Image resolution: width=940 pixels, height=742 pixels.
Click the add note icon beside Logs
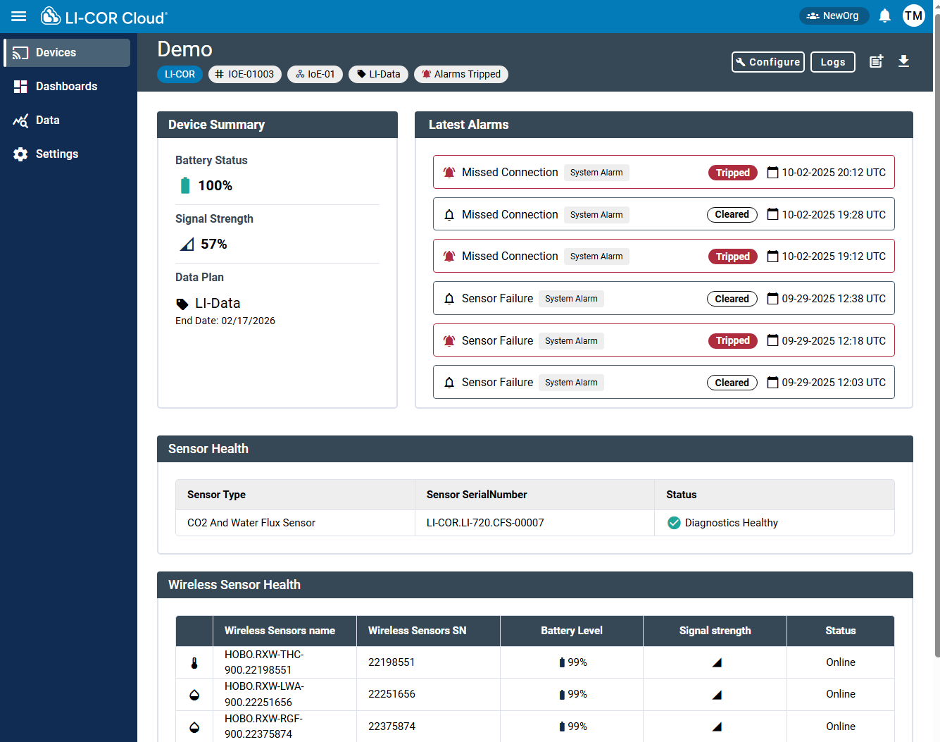coord(876,62)
